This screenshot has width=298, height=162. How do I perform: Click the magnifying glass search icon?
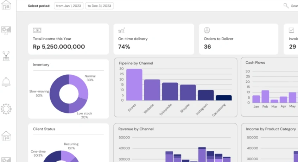pyautogui.click(x=286, y=6)
